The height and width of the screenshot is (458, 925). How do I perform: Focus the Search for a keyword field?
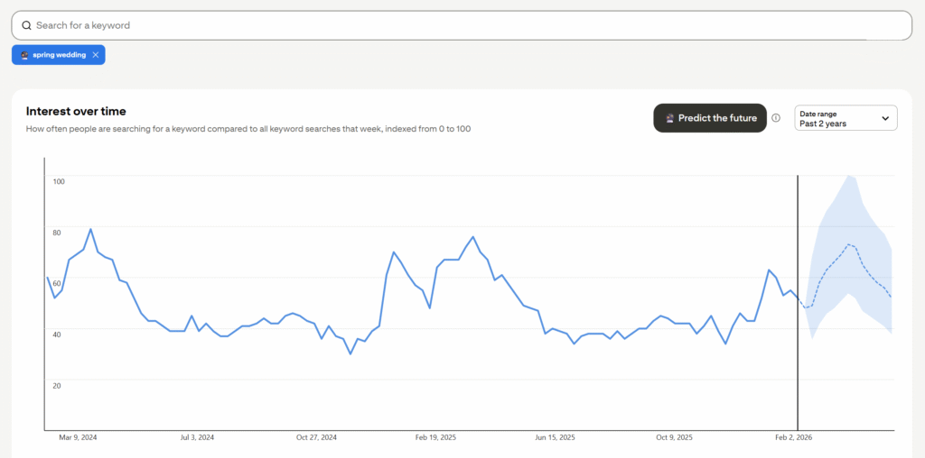[462, 25]
